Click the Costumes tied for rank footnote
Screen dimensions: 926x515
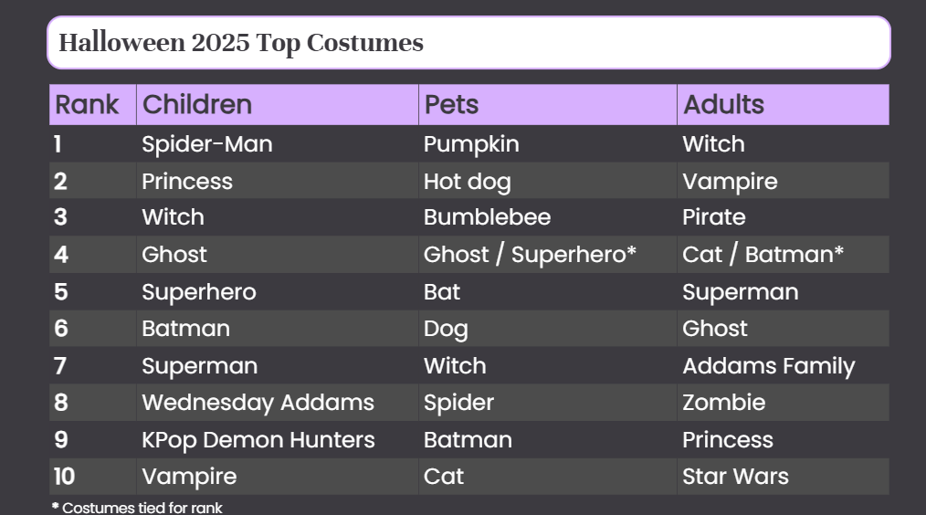(137, 508)
